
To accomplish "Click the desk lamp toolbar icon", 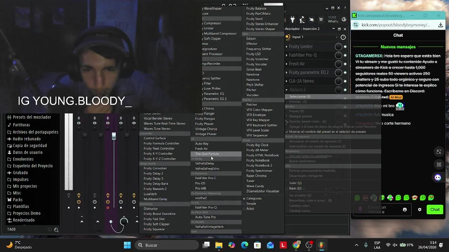I will (x=302, y=20).
